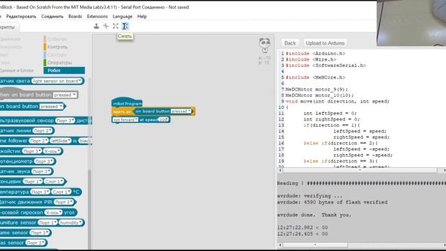Open Порт 1 dropdown on концевик block
This screenshot has width=446, height=251.
point(33,181)
